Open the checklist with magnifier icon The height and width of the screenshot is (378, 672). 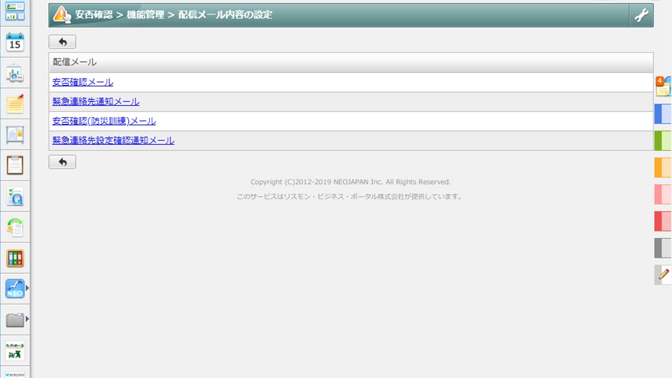(x=15, y=197)
